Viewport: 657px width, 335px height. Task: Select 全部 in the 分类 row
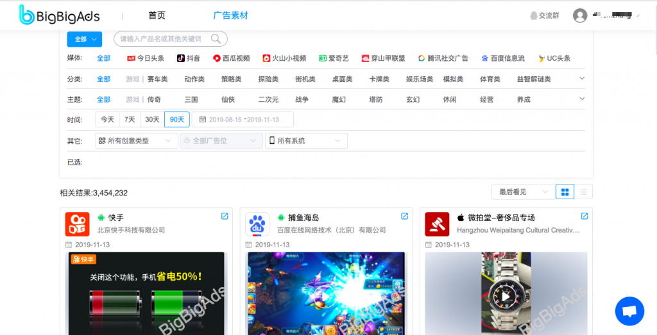tap(103, 79)
